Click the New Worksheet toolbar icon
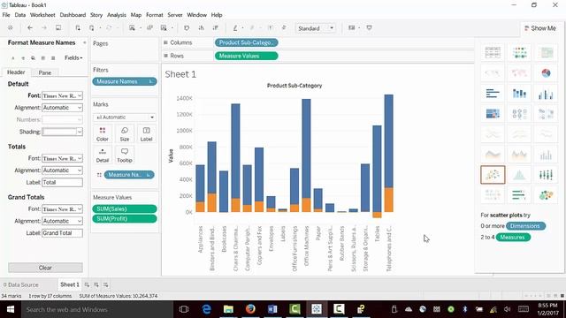Screen dimensions: 566x318 coord(132,27)
